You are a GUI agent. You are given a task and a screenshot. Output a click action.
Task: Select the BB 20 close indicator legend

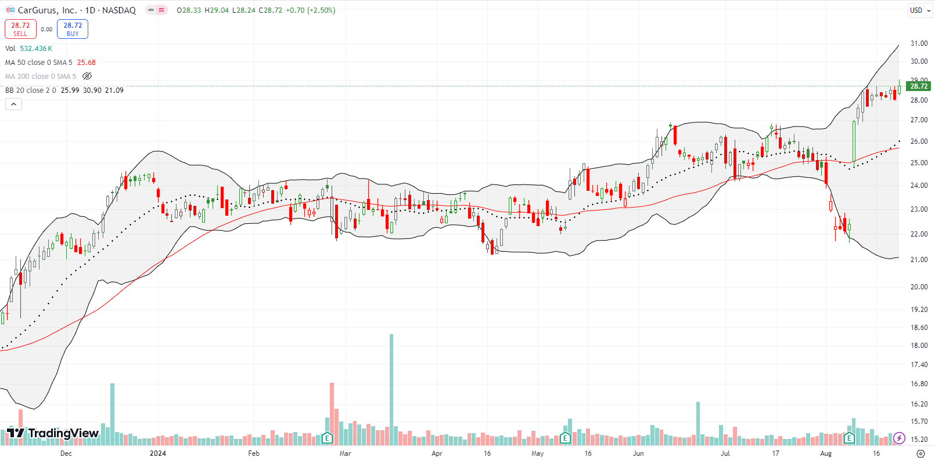point(31,90)
